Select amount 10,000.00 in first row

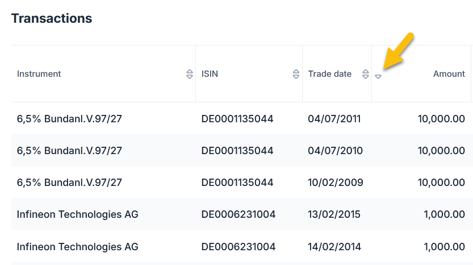[441, 119]
